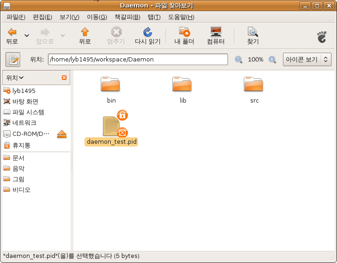
Task: Click the side pane divider handle
Action: point(72,160)
